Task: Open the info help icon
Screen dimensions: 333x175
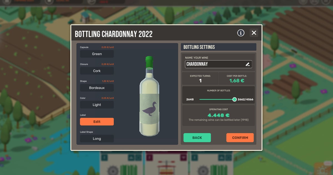Action: coord(241,33)
